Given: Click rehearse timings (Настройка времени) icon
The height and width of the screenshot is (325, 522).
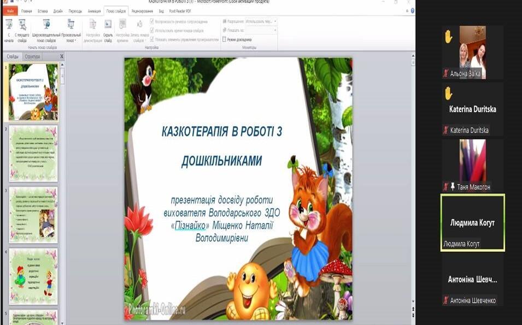Looking at the screenshot, I should pyautogui.click(x=122, y=25).
